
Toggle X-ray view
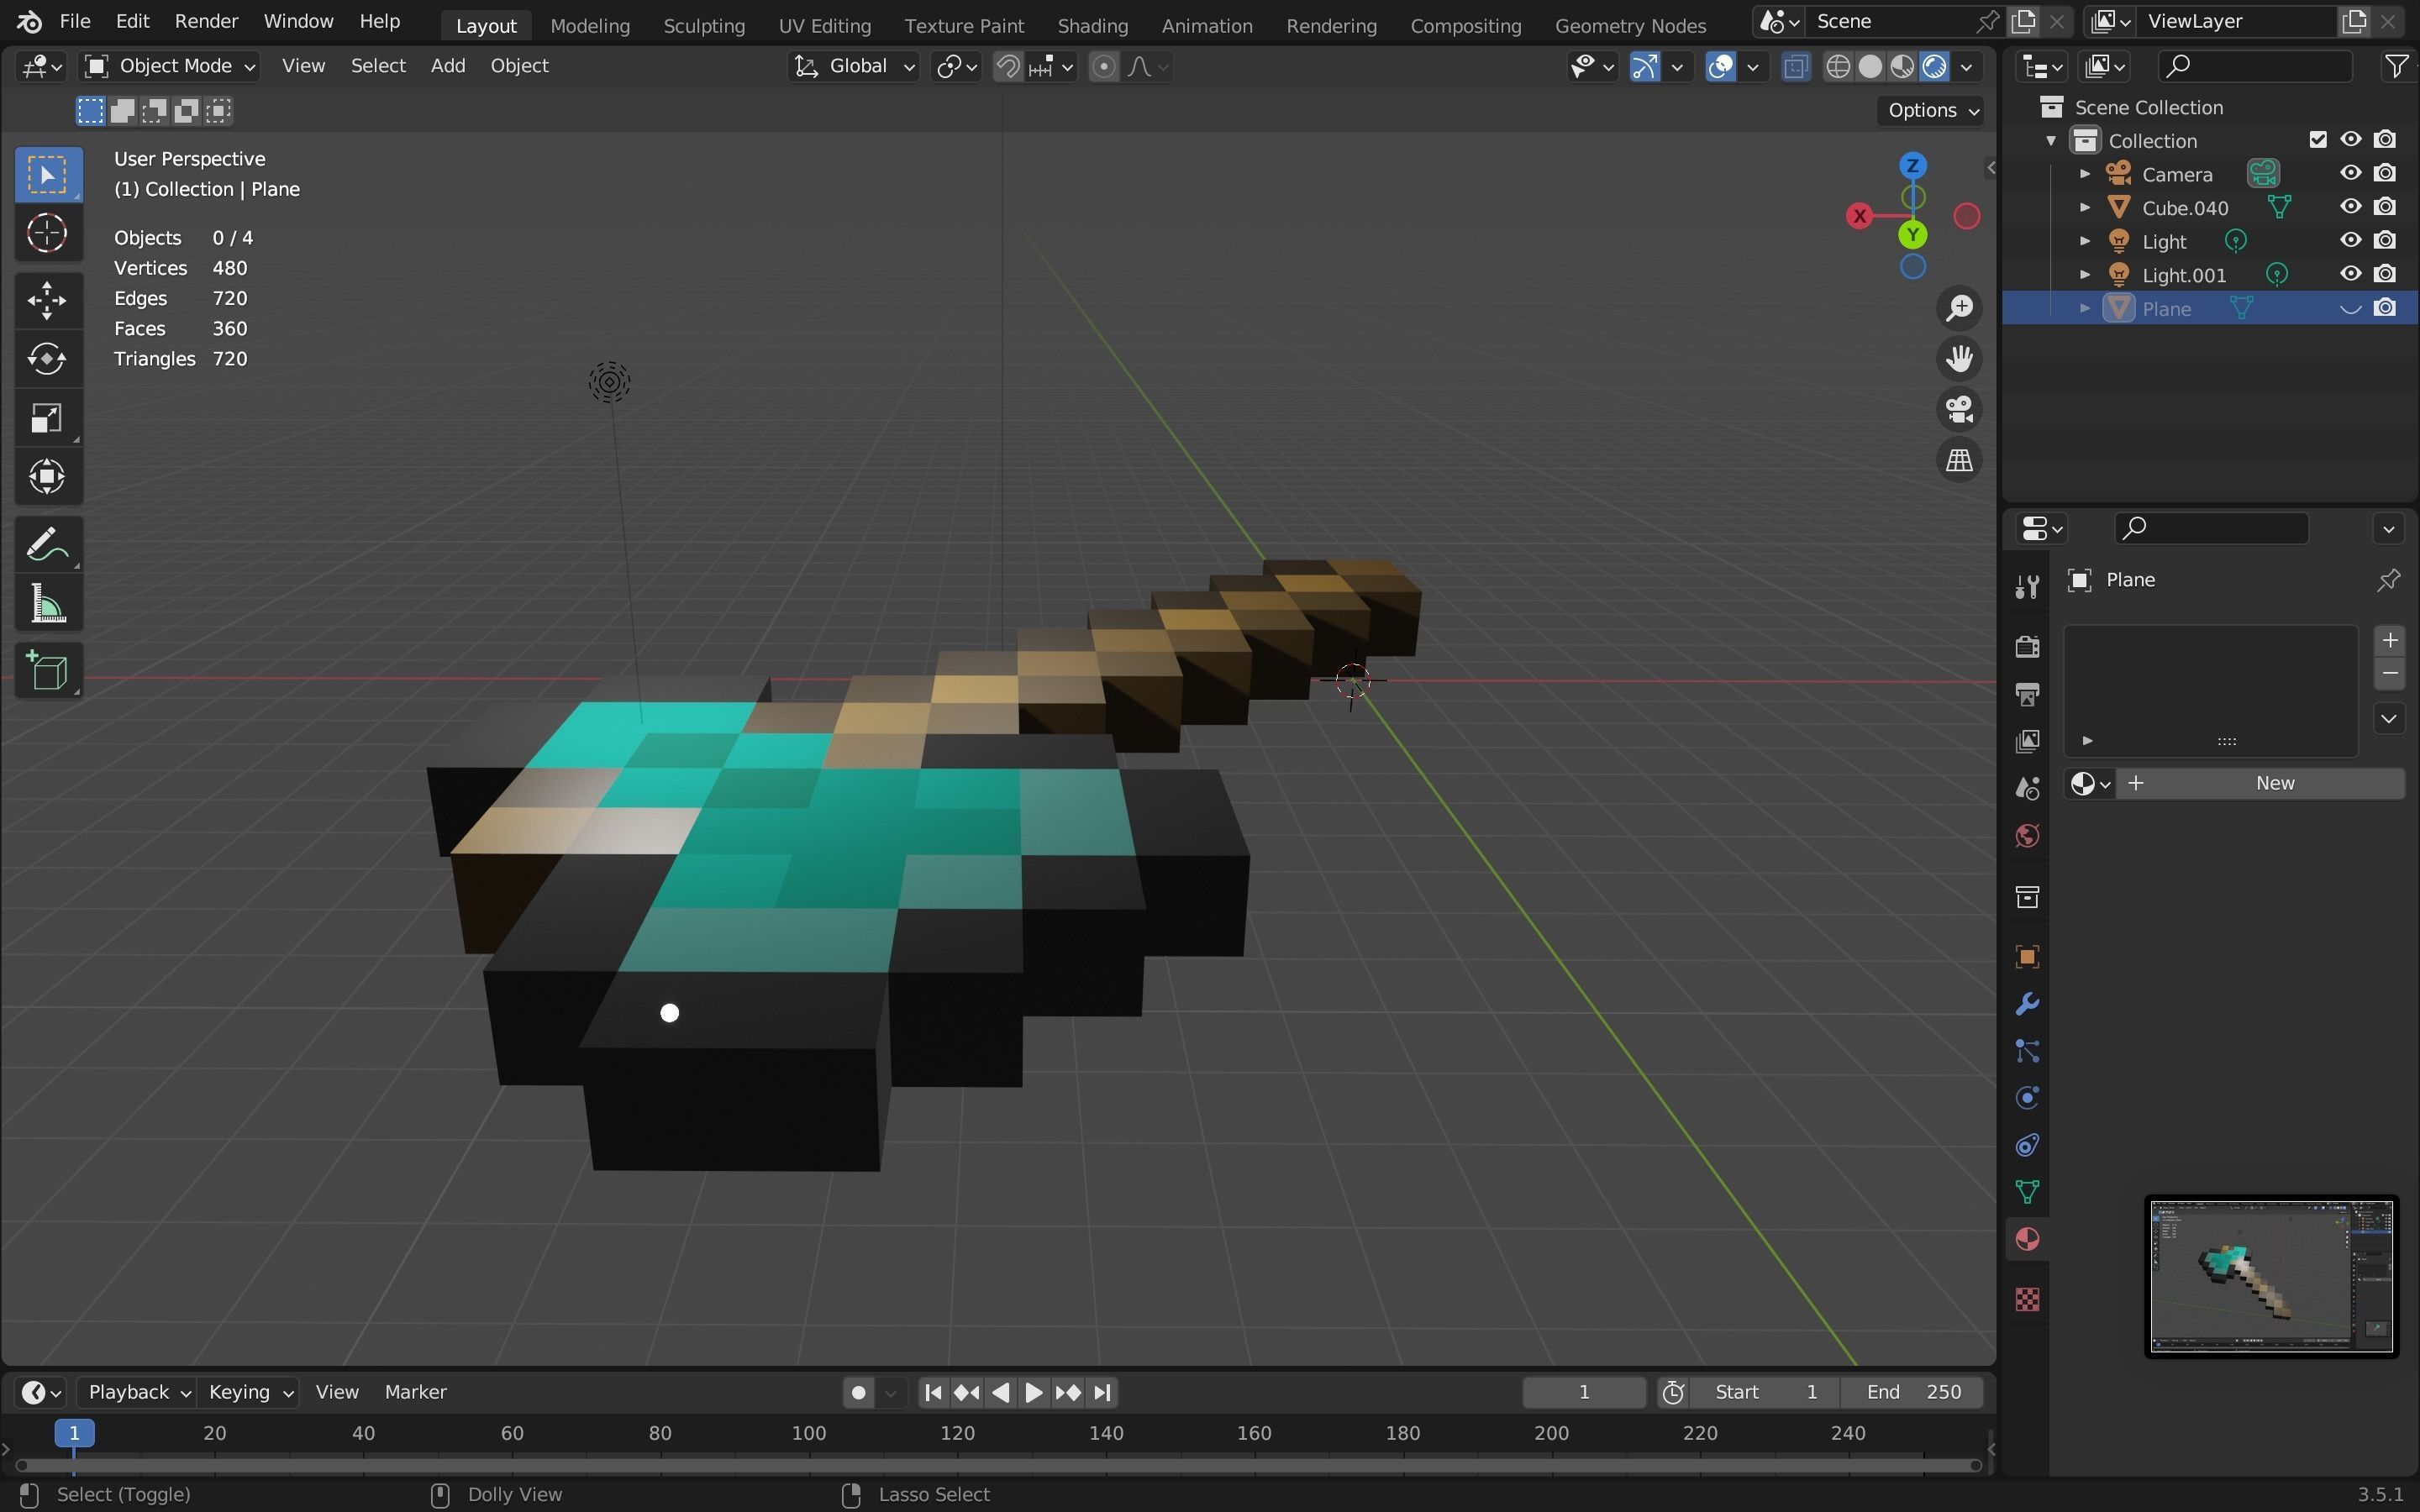[1796, 66]
